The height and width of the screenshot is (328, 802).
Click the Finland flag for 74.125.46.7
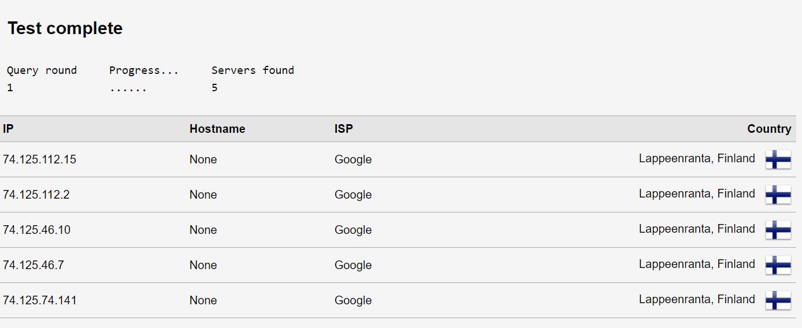point(778,265)
